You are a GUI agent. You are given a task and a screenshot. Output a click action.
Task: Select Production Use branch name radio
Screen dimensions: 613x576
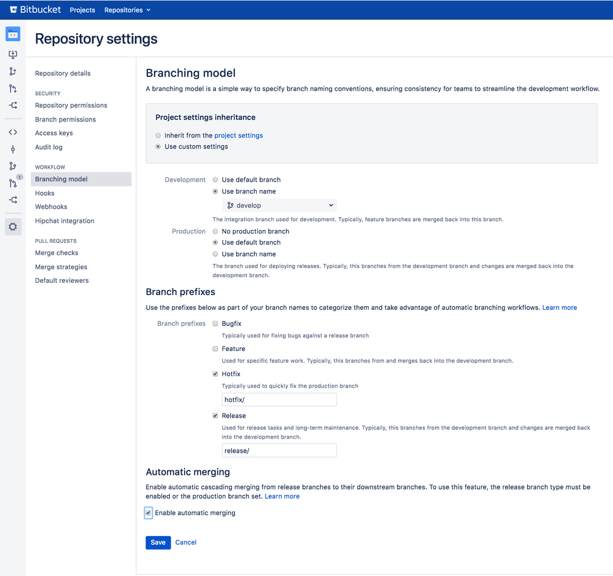tap(215, 254)
